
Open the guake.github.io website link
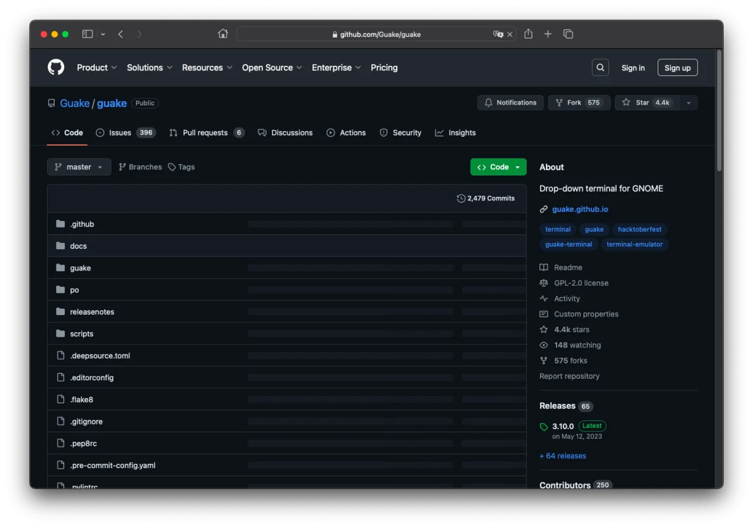click(580, 209)
